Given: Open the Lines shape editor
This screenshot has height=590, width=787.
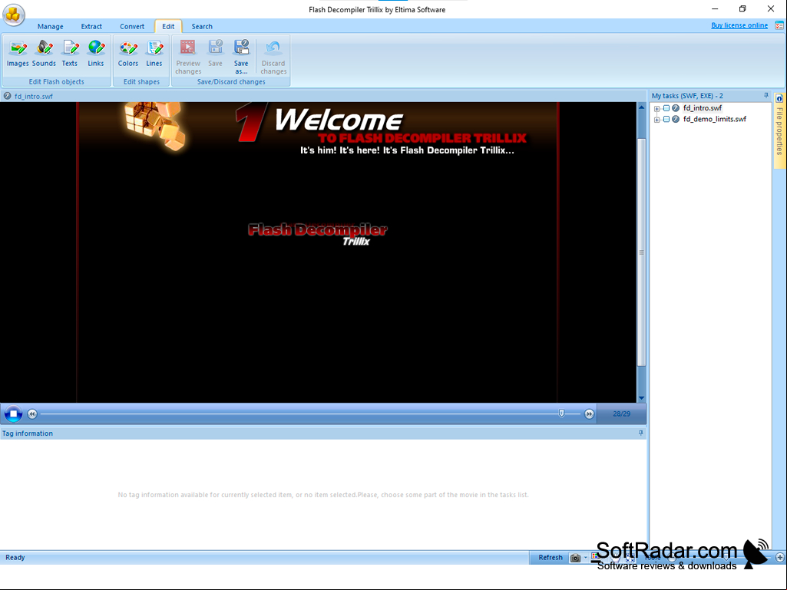Looking at the screenshot, I should (x=154, y=54).
